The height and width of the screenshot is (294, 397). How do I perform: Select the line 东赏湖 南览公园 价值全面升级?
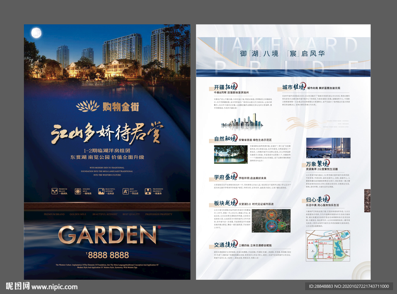(x=107, y=157)
